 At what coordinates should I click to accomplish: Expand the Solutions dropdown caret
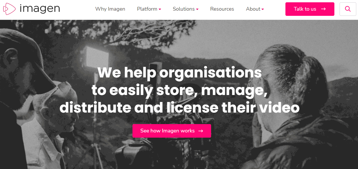click(x=197, y=9)
